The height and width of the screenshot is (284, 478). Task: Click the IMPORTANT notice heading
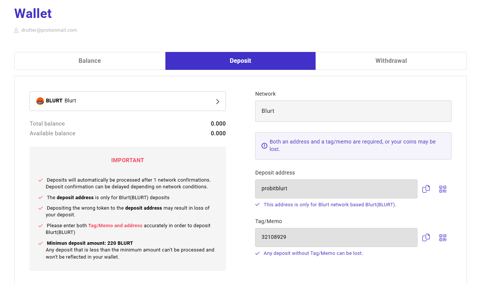pos(128,160)
